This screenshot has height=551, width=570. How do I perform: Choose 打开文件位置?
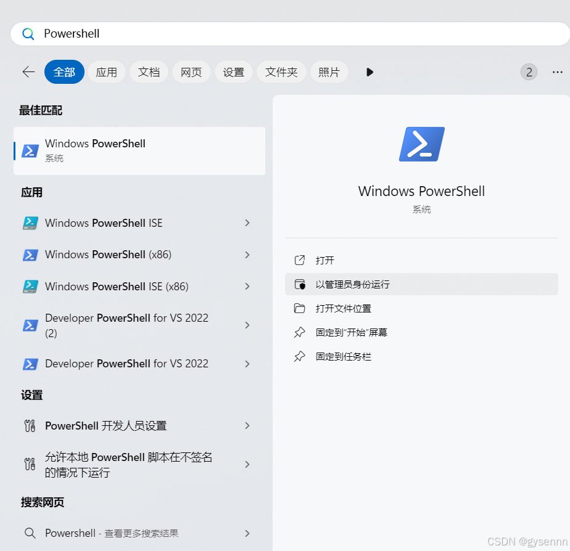click(x=421, y=308)
